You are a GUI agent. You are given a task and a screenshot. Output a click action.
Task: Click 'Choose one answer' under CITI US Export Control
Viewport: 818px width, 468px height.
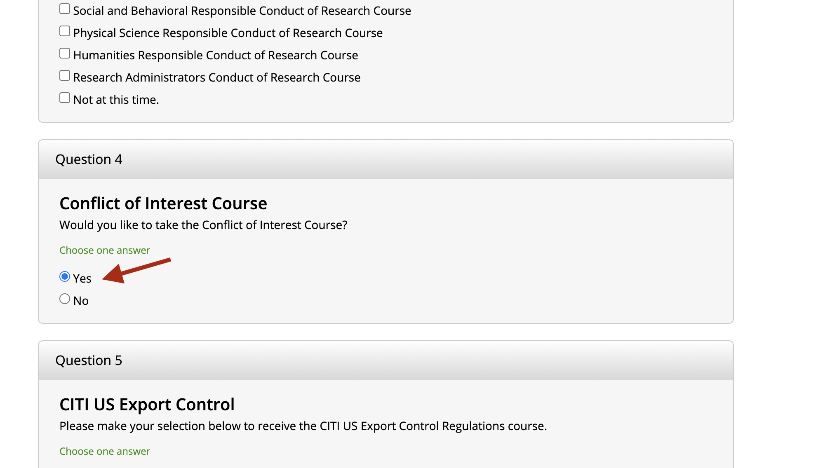point(105,452)
